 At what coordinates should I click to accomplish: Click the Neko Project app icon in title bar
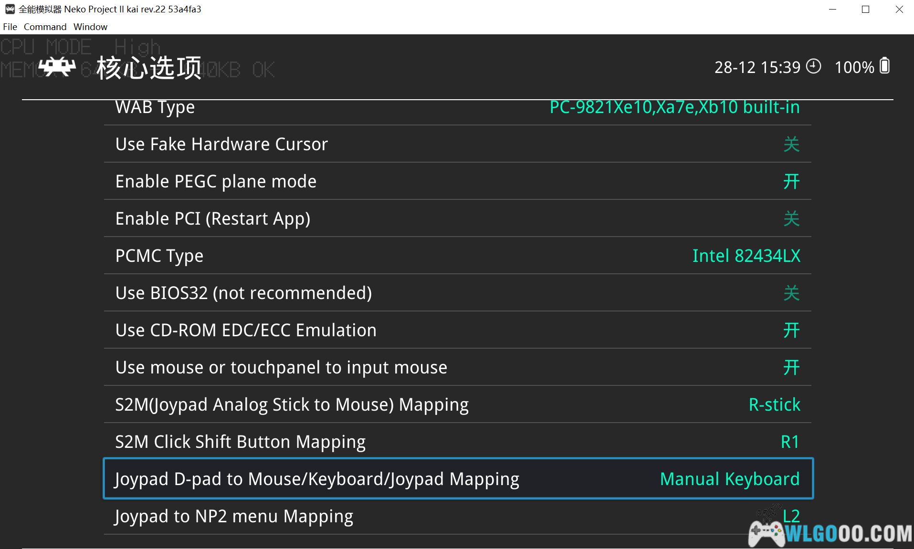10,9
